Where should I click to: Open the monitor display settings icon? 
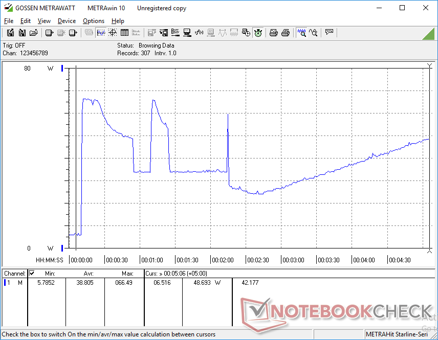(187, 33)
